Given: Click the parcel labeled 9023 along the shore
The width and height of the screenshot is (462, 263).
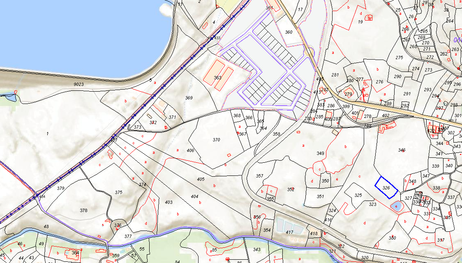Looking at the screenshot, I should [79, 84].
